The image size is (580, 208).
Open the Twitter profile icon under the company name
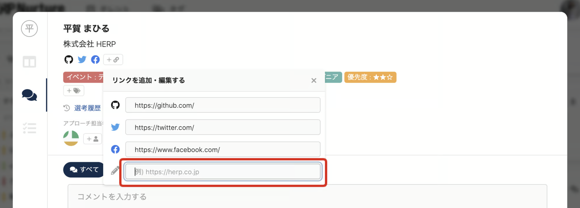coord(82,60)
